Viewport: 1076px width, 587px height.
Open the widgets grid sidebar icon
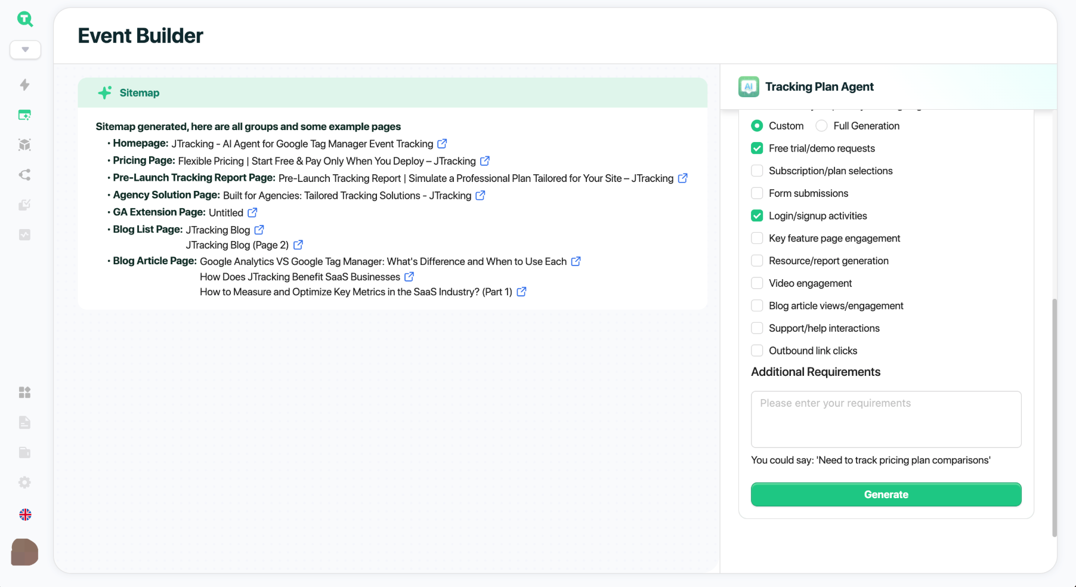coord(24,393)
